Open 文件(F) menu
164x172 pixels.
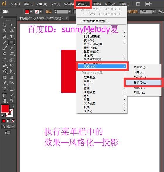point(15,4)
